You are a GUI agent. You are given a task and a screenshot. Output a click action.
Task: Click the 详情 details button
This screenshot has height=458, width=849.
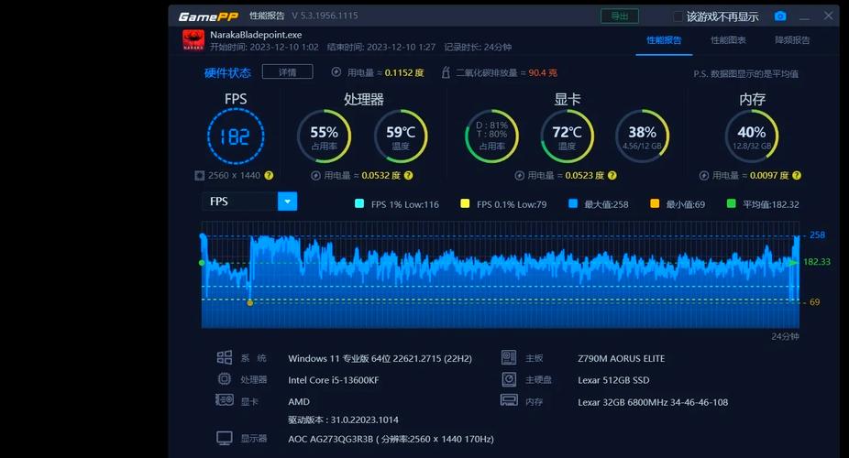288,72
